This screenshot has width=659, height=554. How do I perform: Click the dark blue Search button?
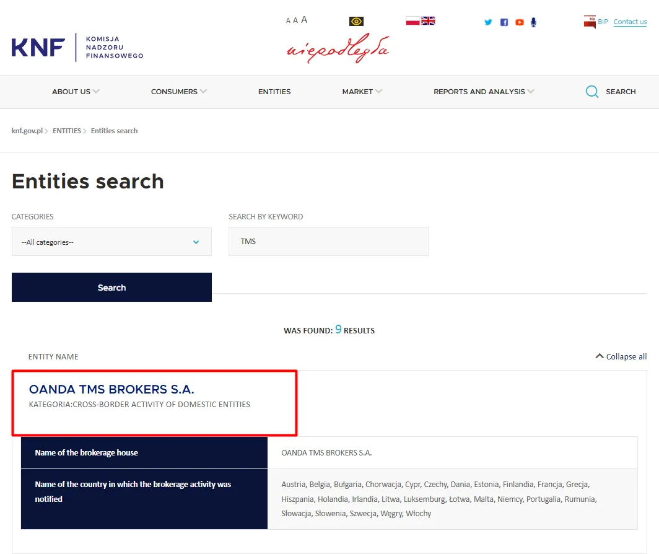pyautogui.click(x=111, y=288)
